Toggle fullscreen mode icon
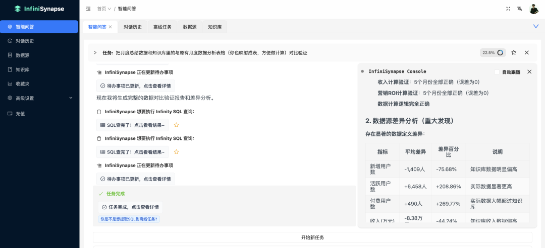This screenshot has height=248, width=545. [508, 9]
